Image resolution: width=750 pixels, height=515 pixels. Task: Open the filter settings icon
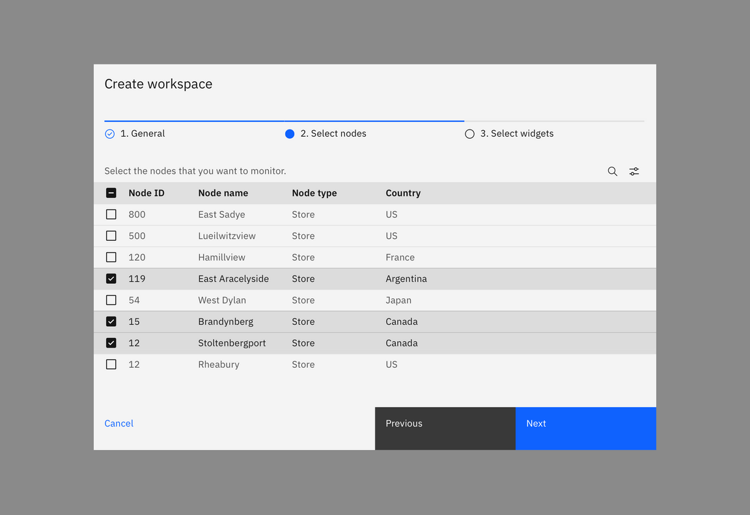(634, 171)
